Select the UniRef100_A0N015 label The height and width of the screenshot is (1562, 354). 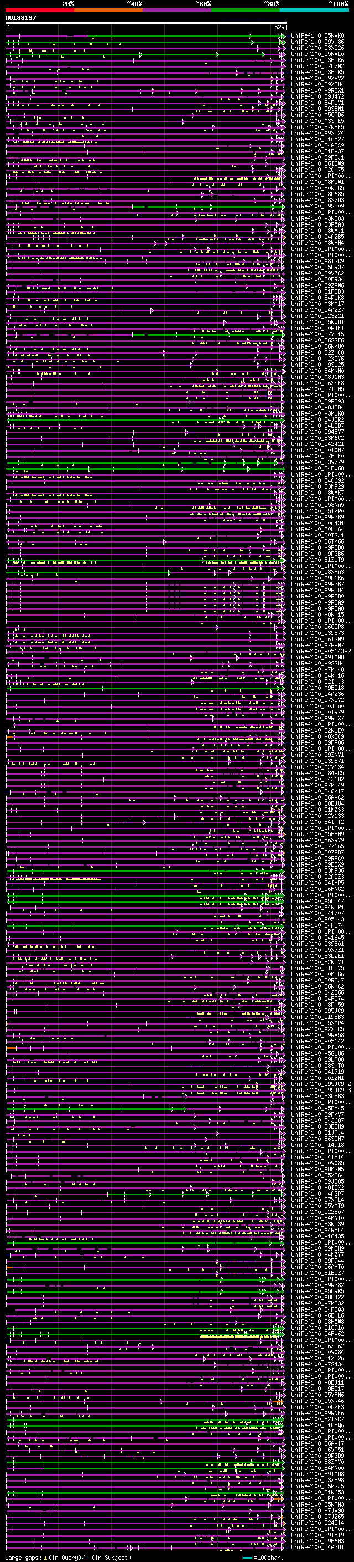pos(317,615)
